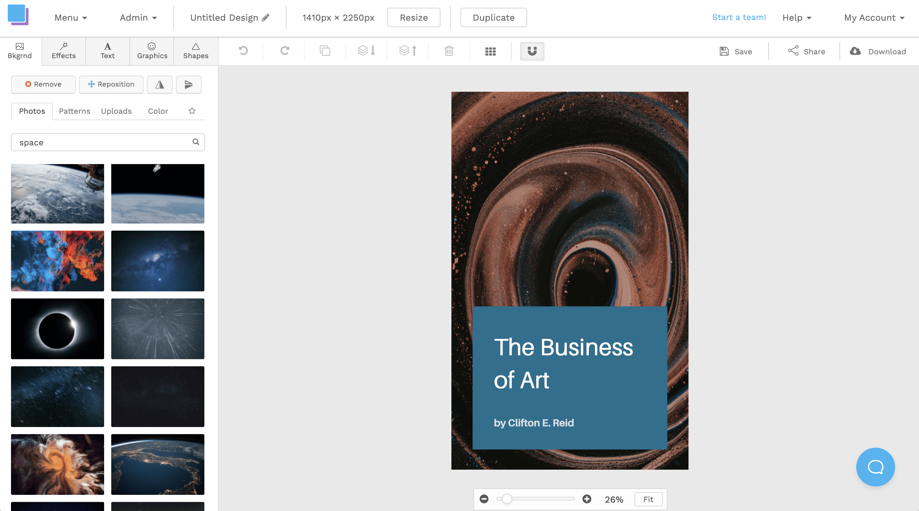Click the undo arrow icon
Image resolution: width=919 pixels, height=511 pixels.
(x=243, y=51)
